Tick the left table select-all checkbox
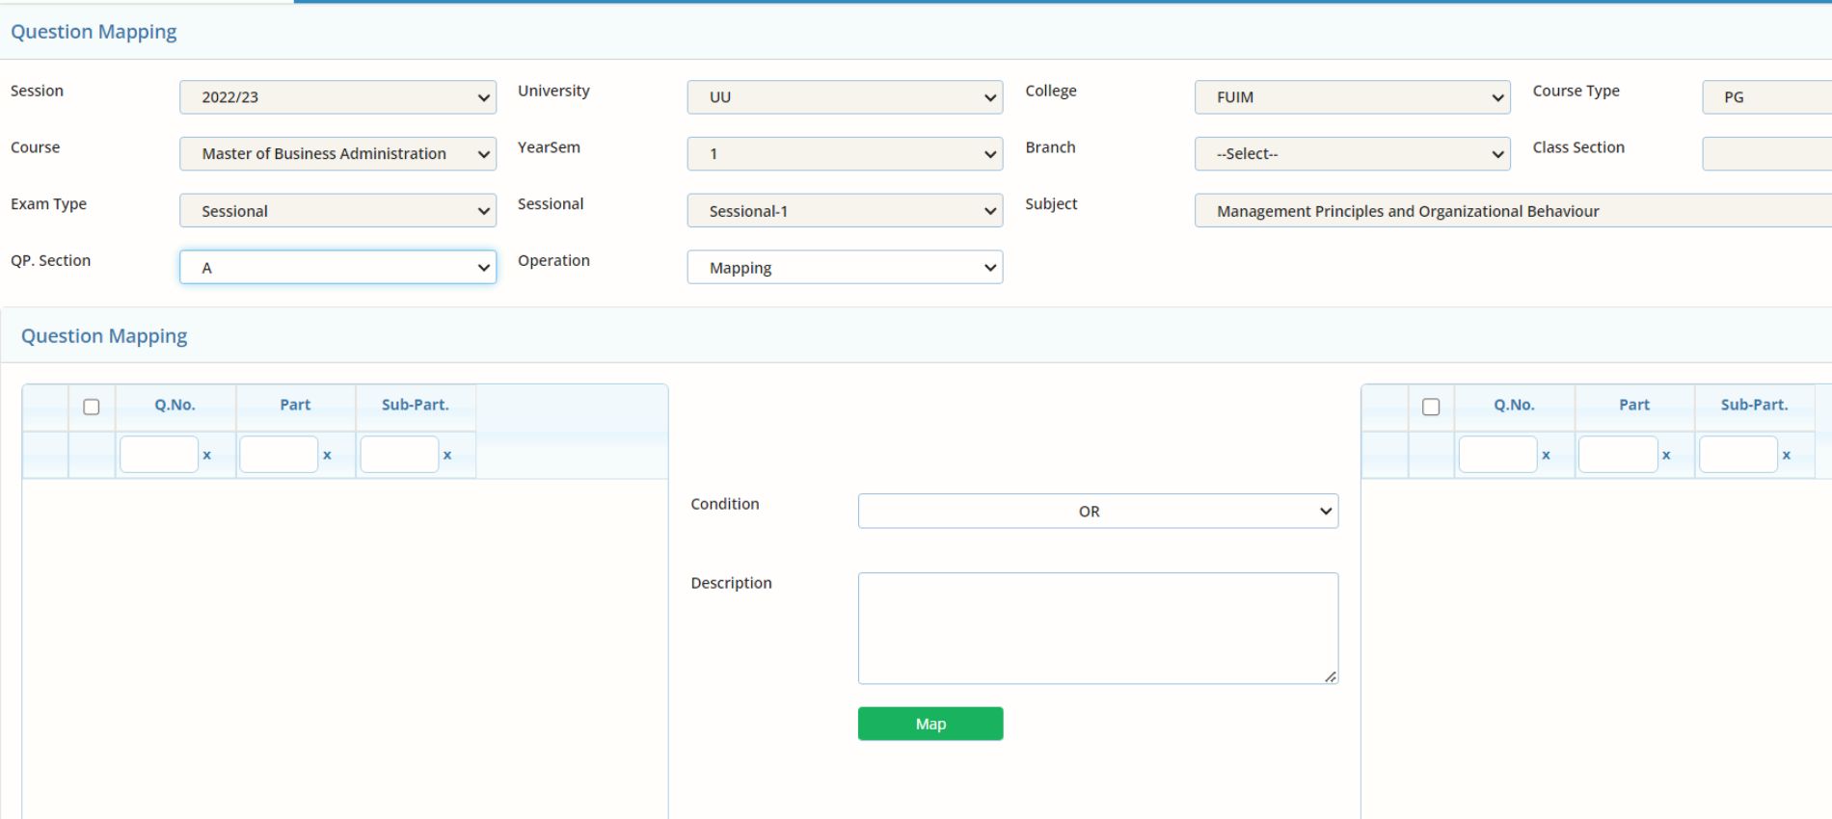The height and width of the screenshot is (819, 1832). click(92, 407)
